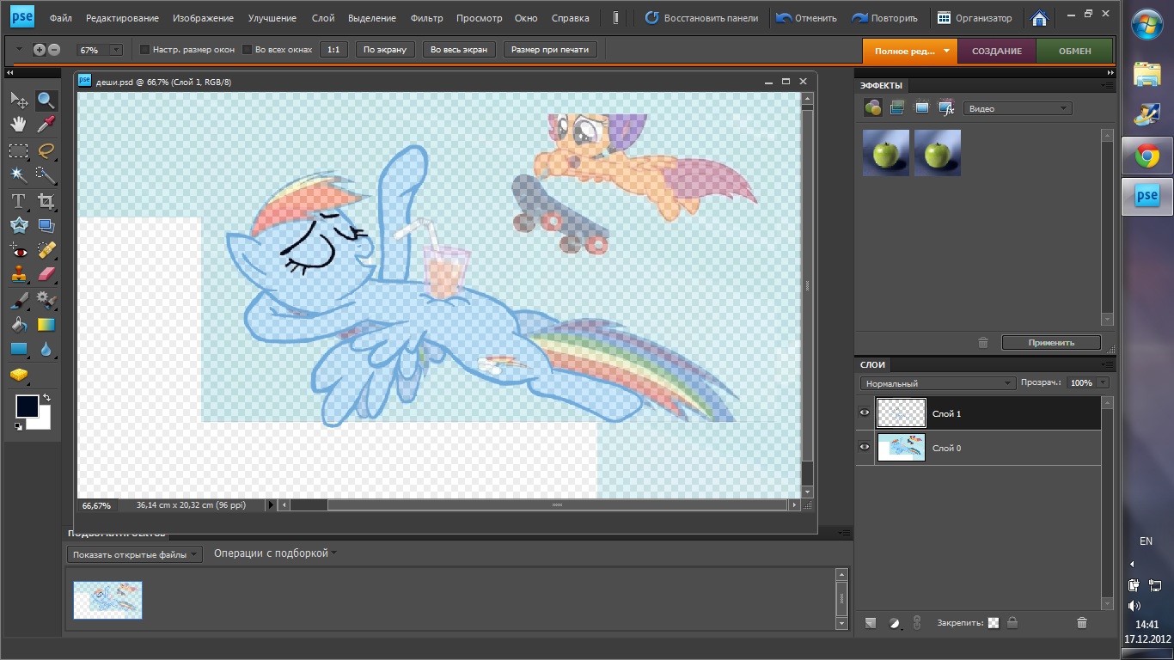Switch to the СОЗДАНИЕ tab

996,51
